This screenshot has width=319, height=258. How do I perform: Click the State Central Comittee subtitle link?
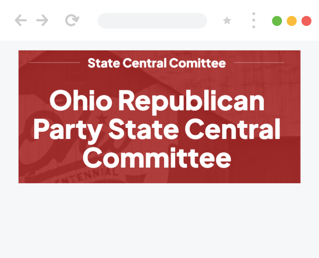156,63
